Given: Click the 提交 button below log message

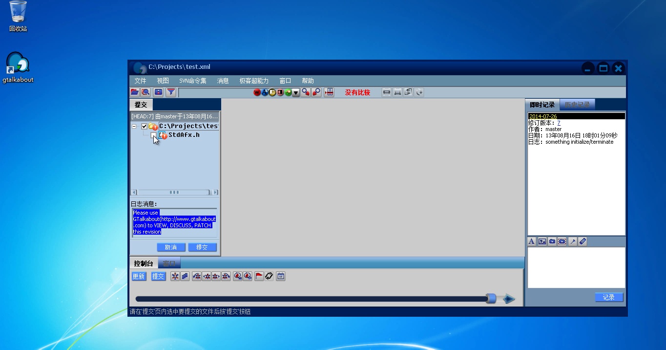Looking at the screenshot, I should [x=202, y=247].
